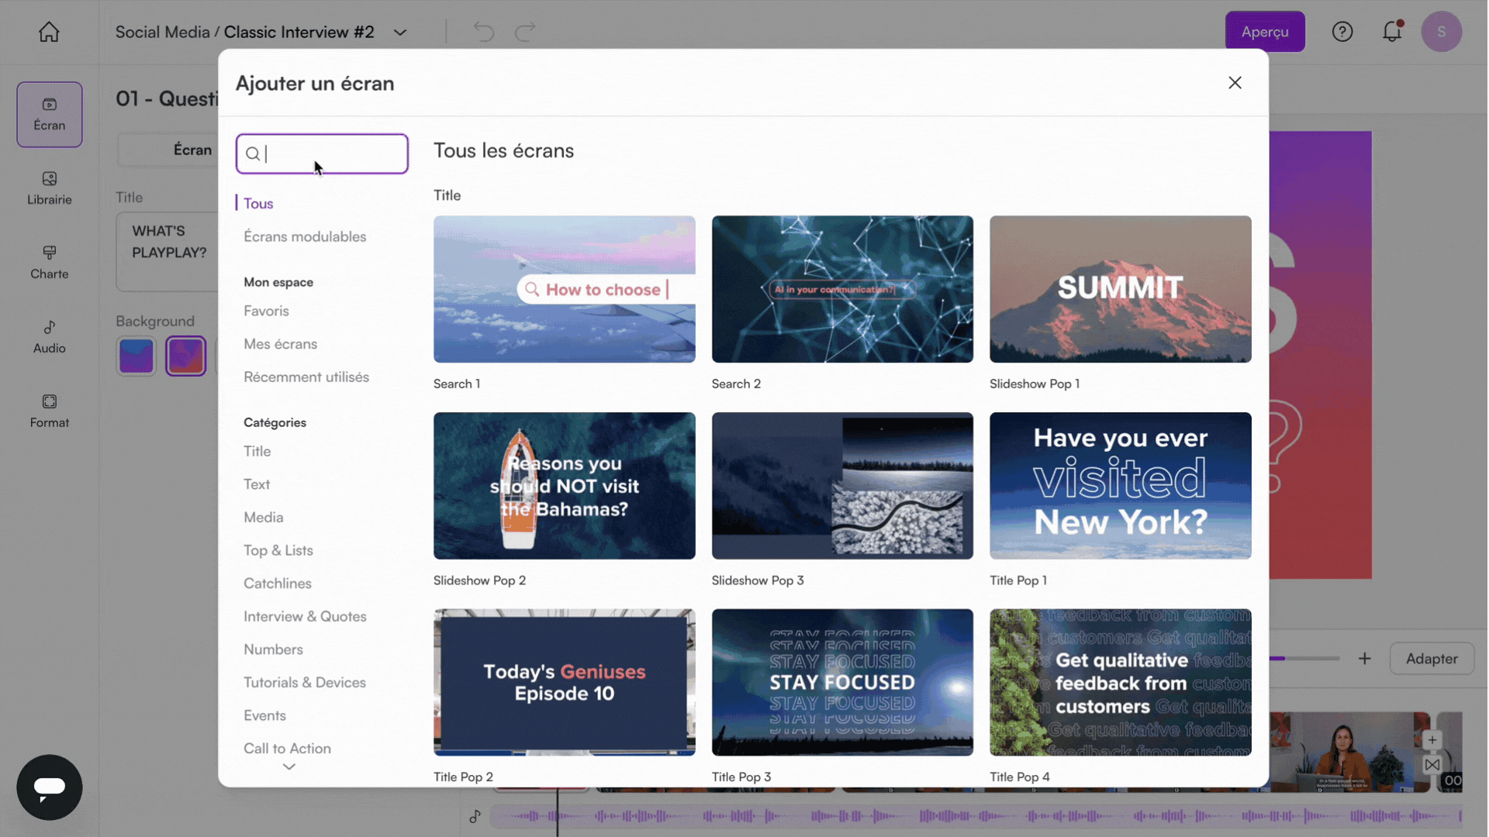This screenshot has height=837, width=1489.
Task: Select the Interview & Quotes category
Action: 305,616
